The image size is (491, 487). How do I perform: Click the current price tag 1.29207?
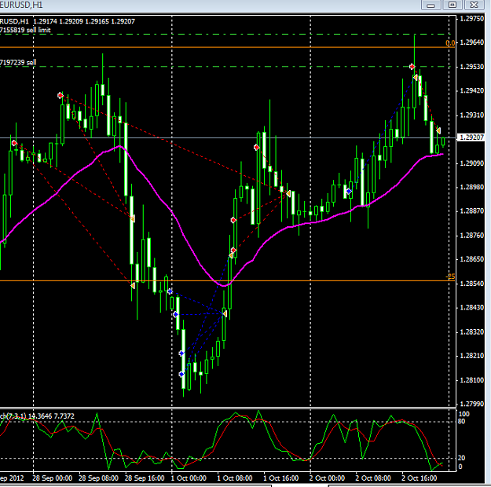(x=471, y=137)
